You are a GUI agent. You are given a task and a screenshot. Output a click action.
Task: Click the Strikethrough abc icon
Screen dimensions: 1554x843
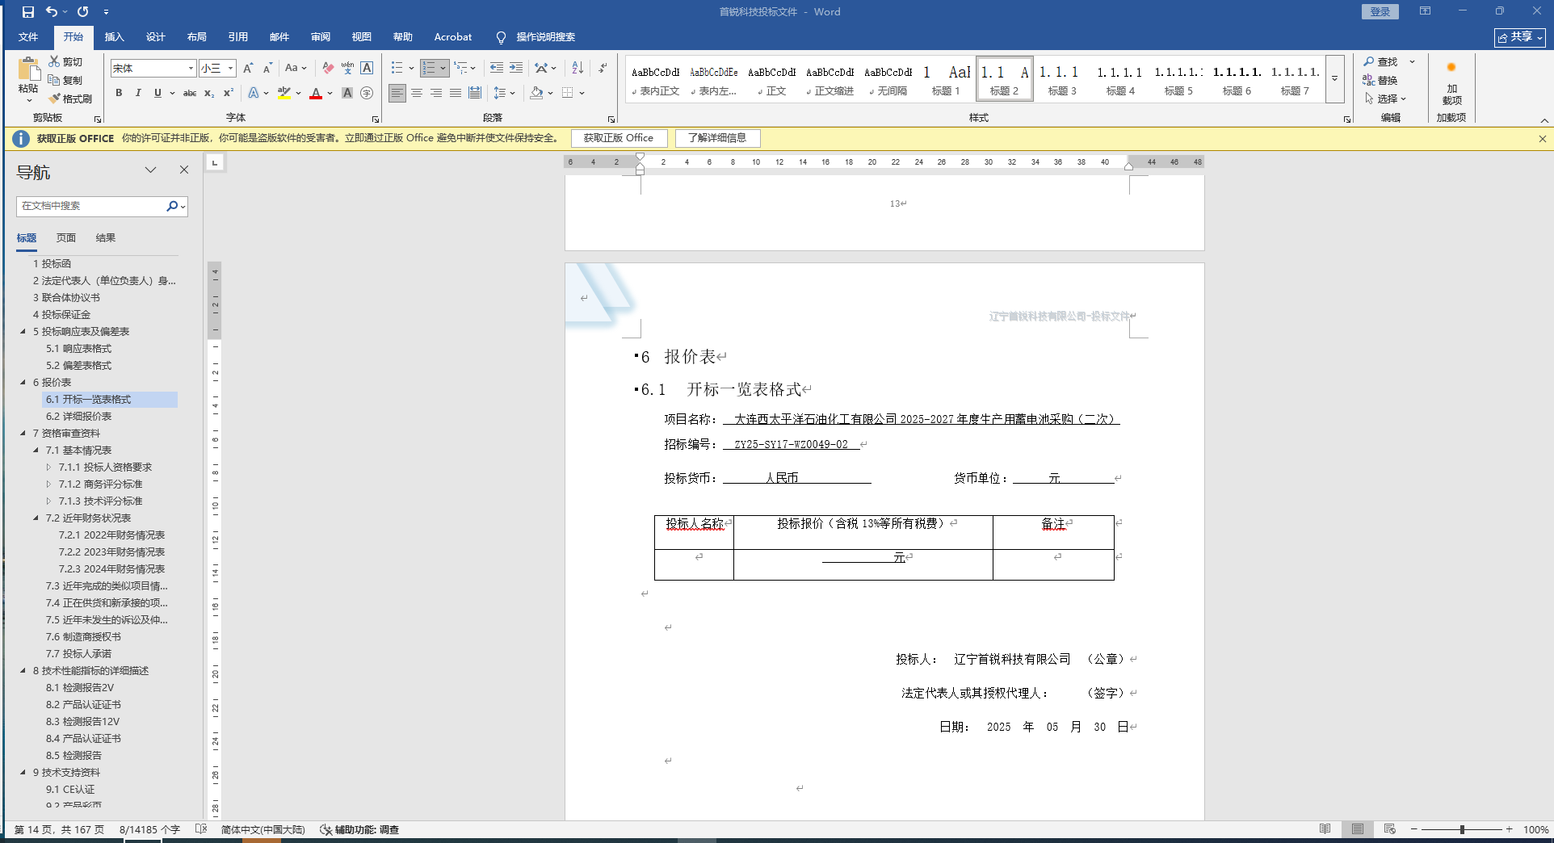[190, 93]
